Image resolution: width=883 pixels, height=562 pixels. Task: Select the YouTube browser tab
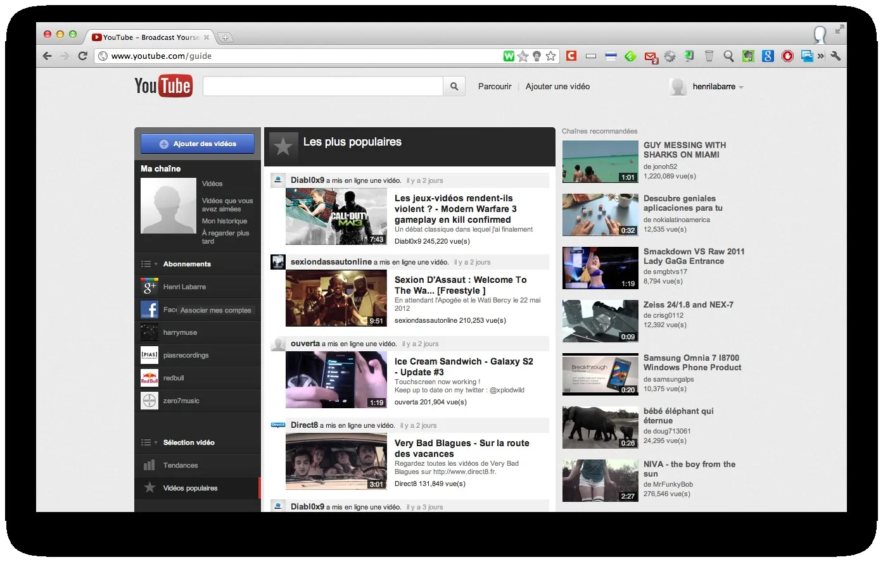point(151,37)
